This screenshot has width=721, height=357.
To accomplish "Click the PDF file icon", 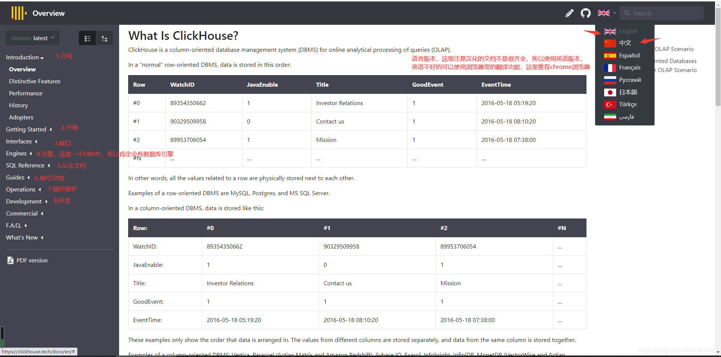I will pos(11,260).
